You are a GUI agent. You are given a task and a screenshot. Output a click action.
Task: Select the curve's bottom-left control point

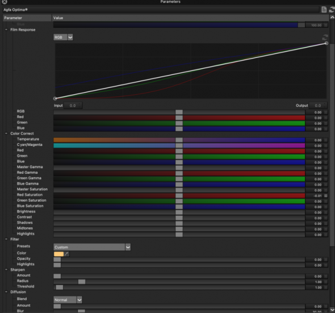pos(55,98)
